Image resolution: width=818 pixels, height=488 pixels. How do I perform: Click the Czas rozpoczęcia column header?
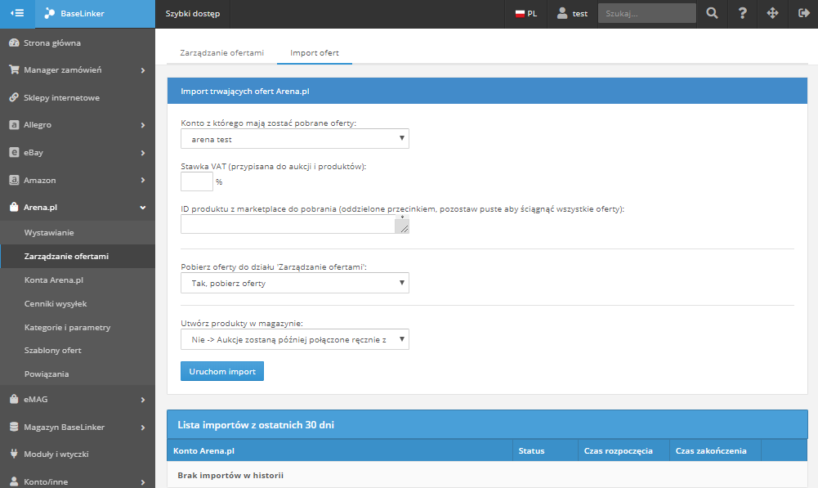[x=624, y=450]
